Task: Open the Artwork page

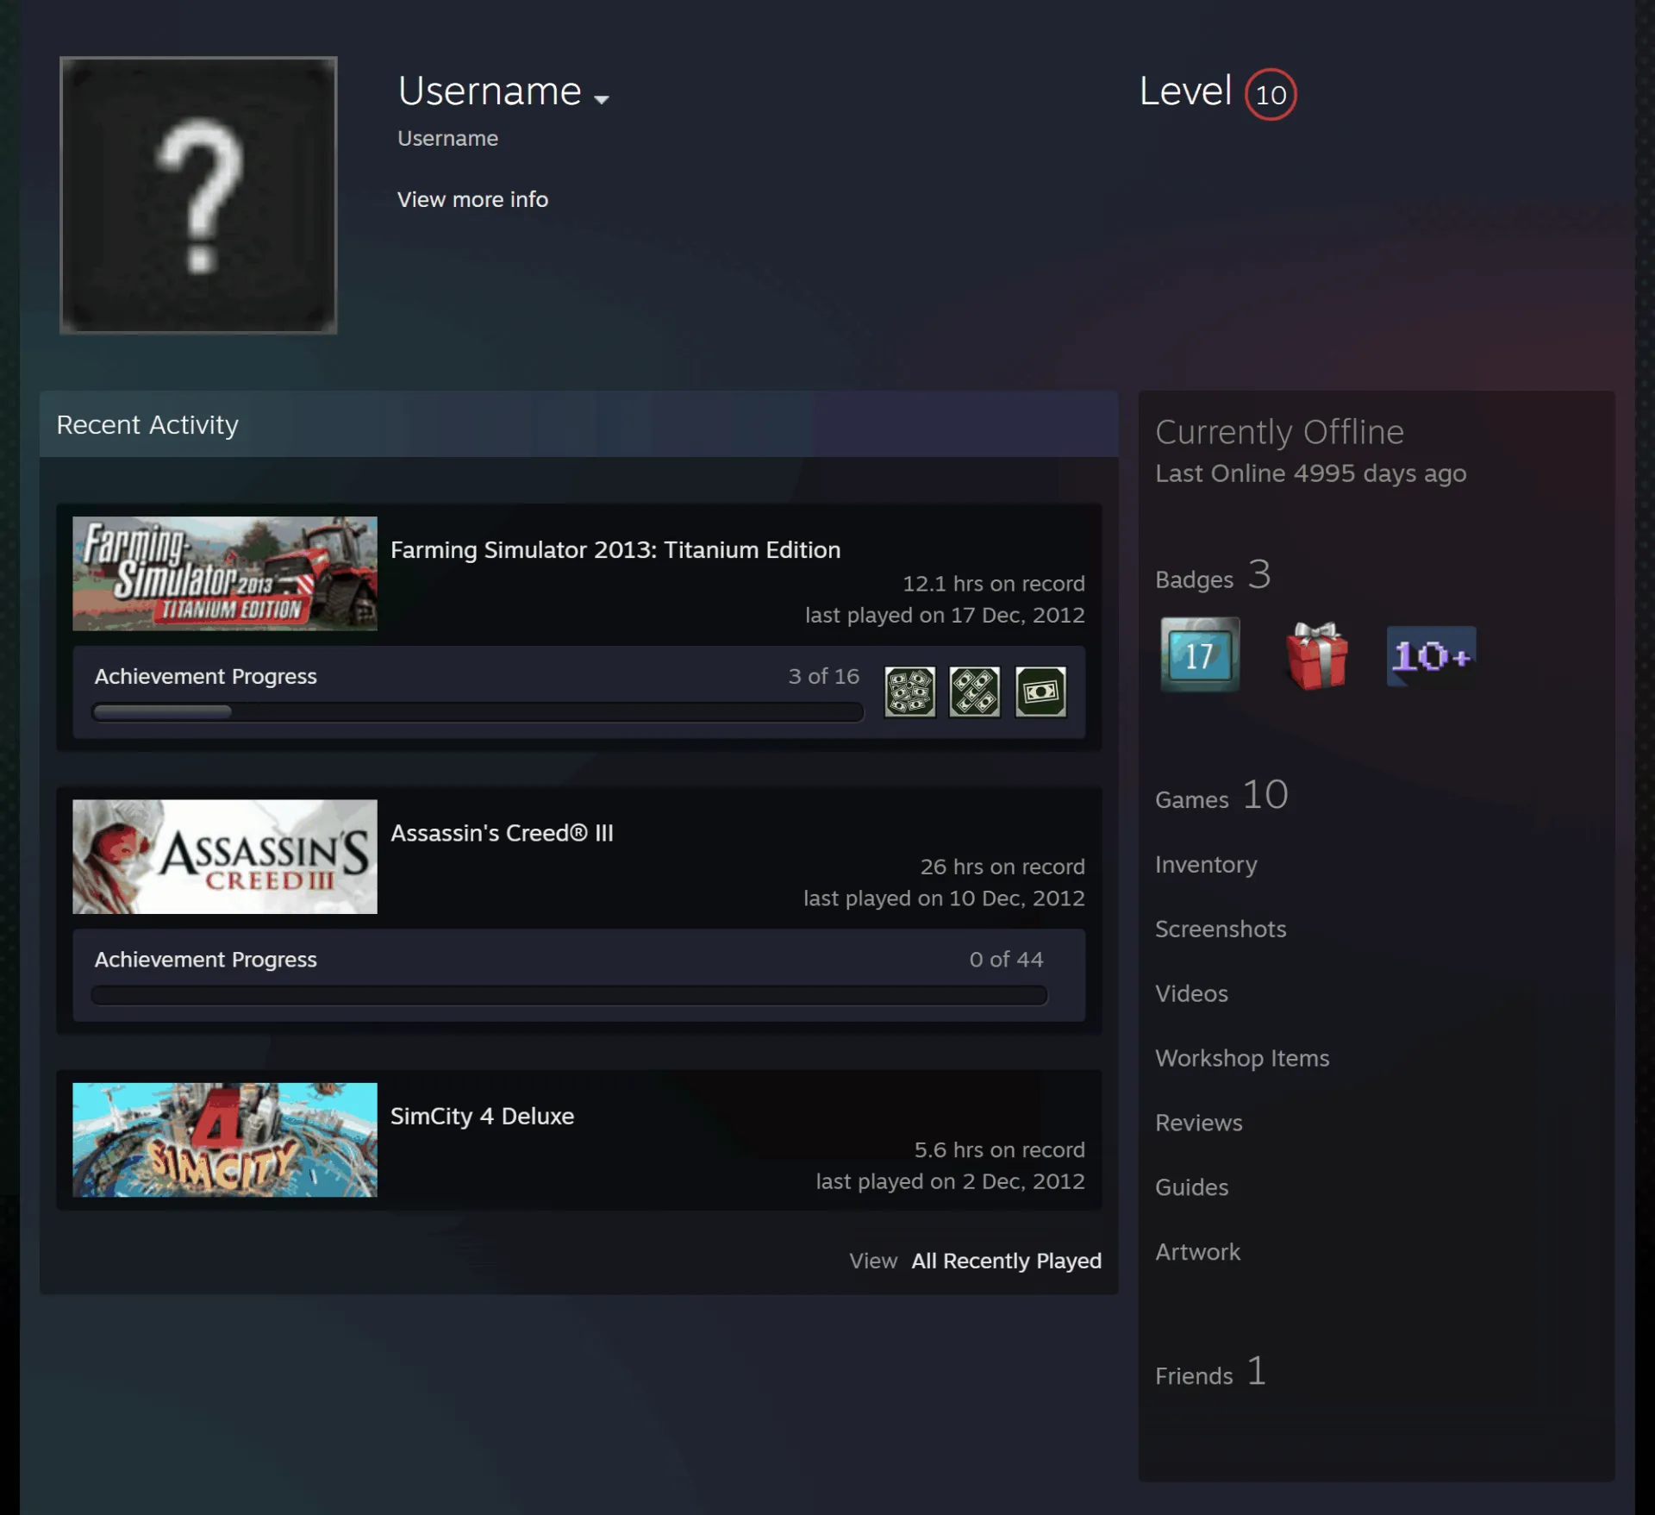Action: tap(1197, 1252)
